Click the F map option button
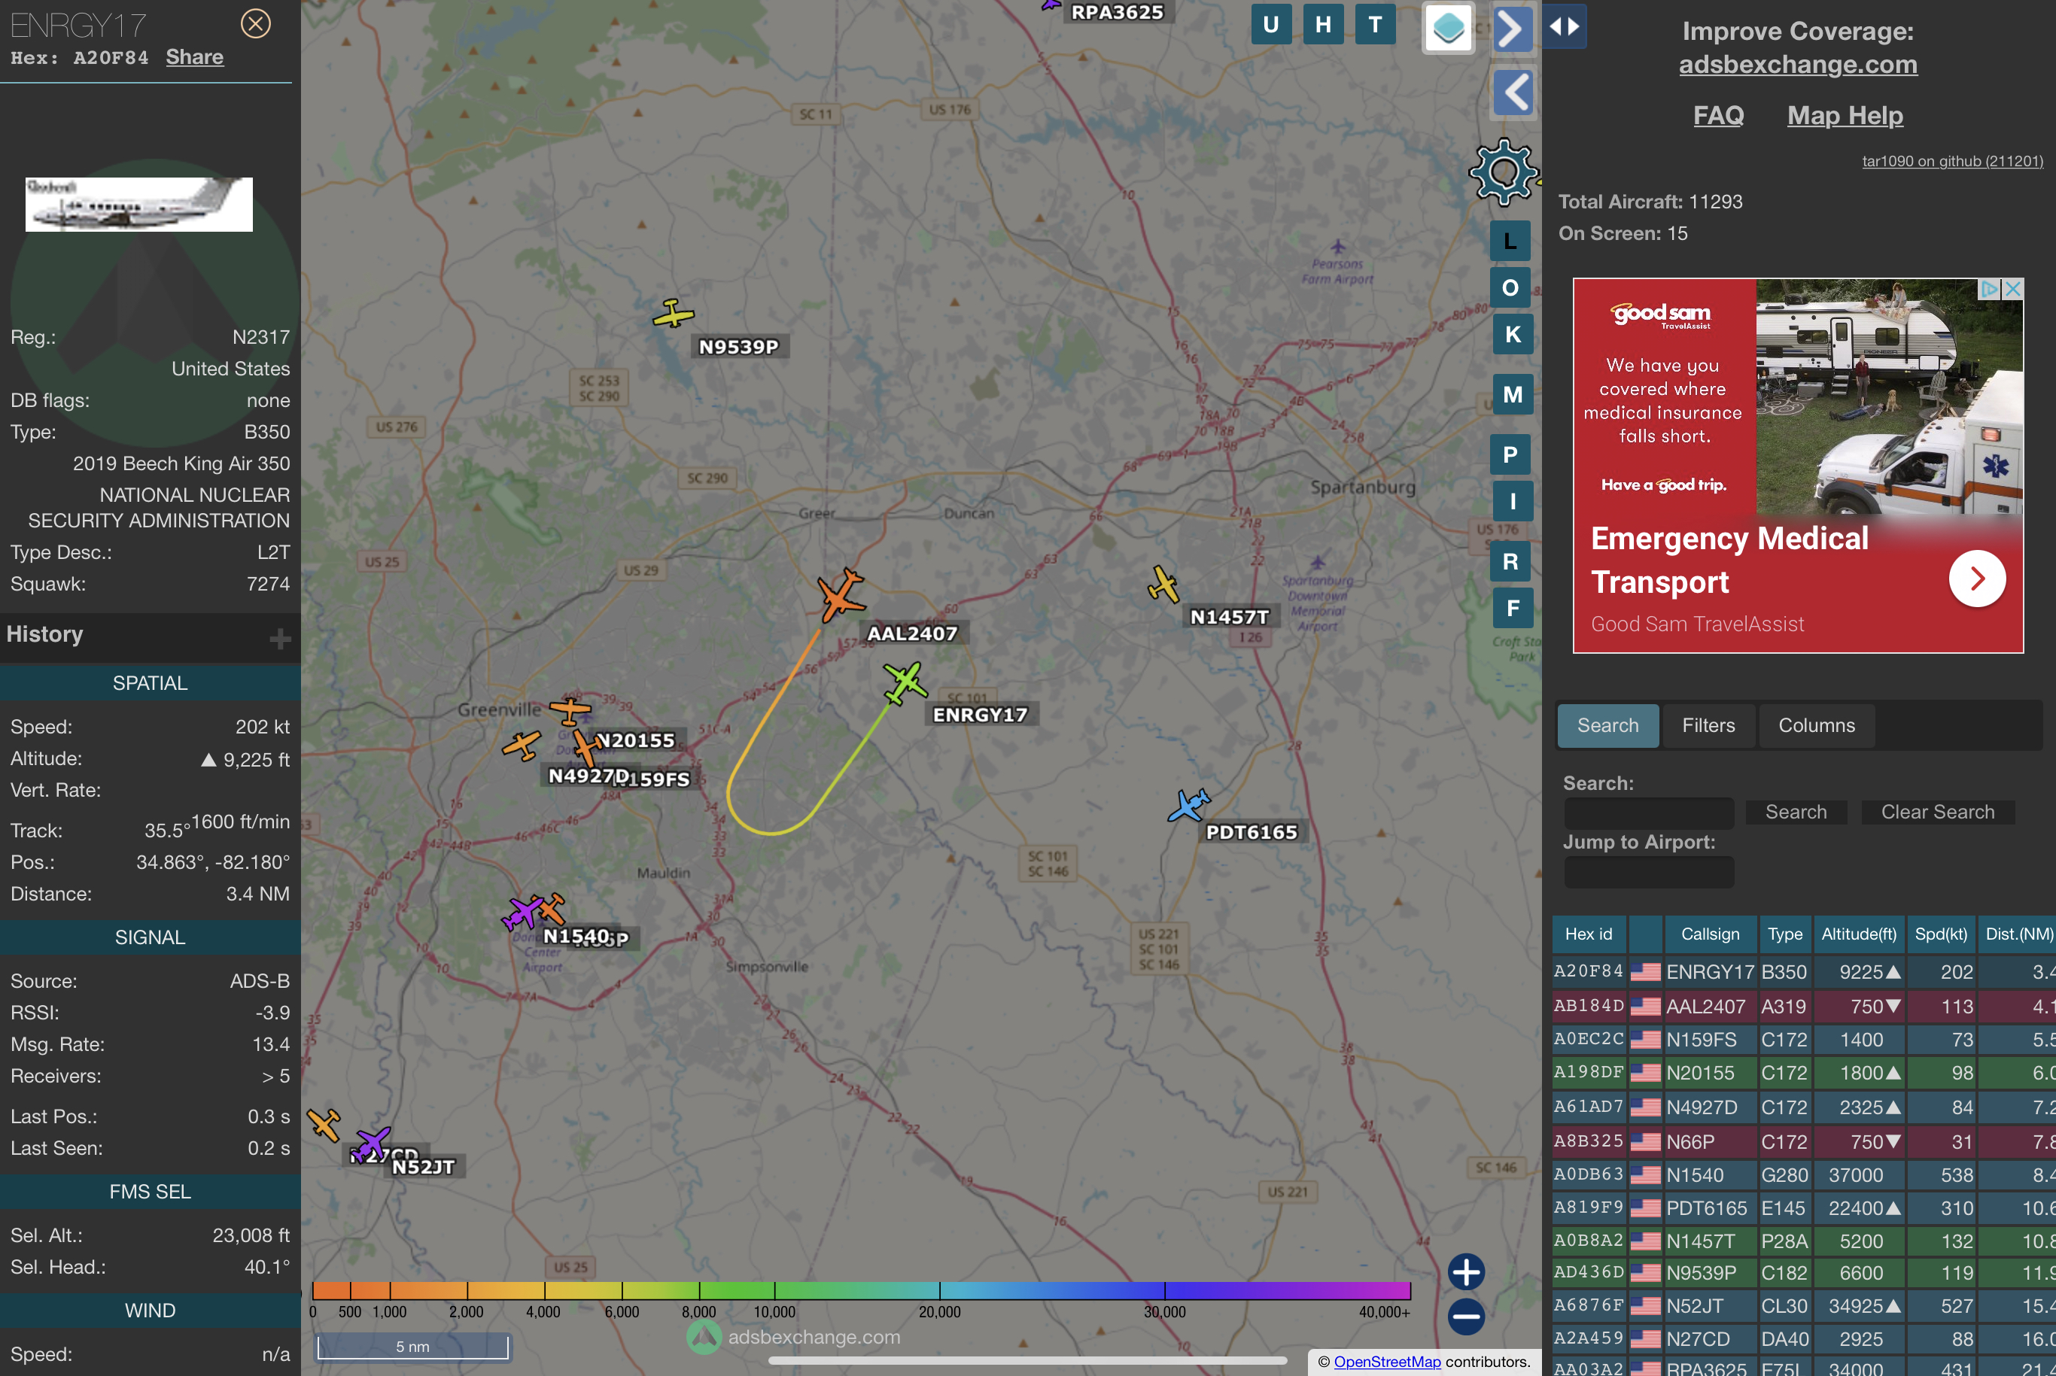 point(1513,608)
